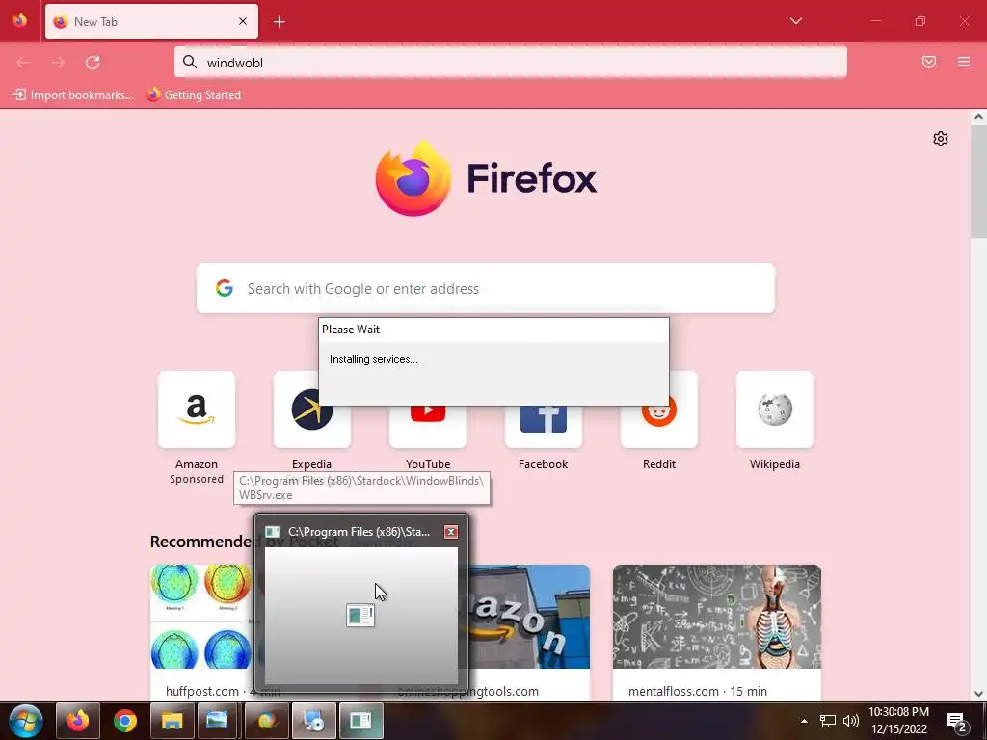Click the Please Wait dialog title
The width and height of the screenshot is (987, 740).
click(351, 330)
